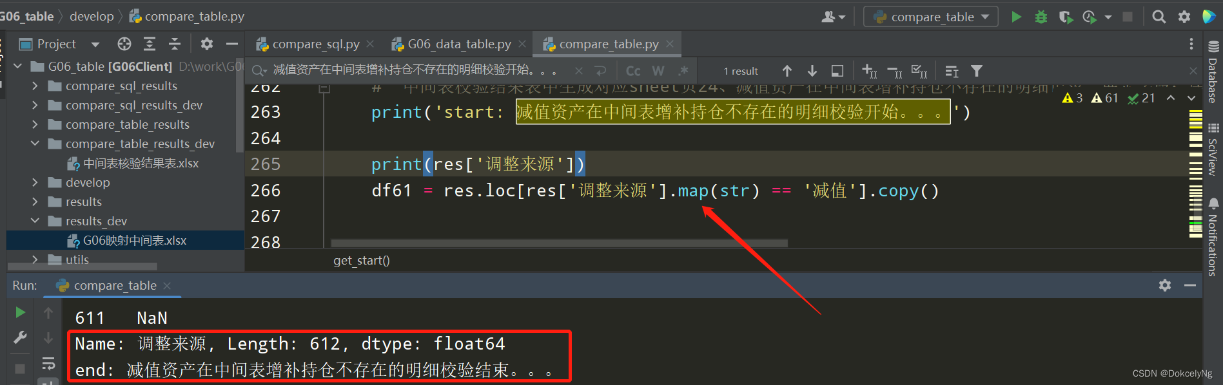
Task: Hide the Run panel with minus icon
Action: click(1190, 285)
